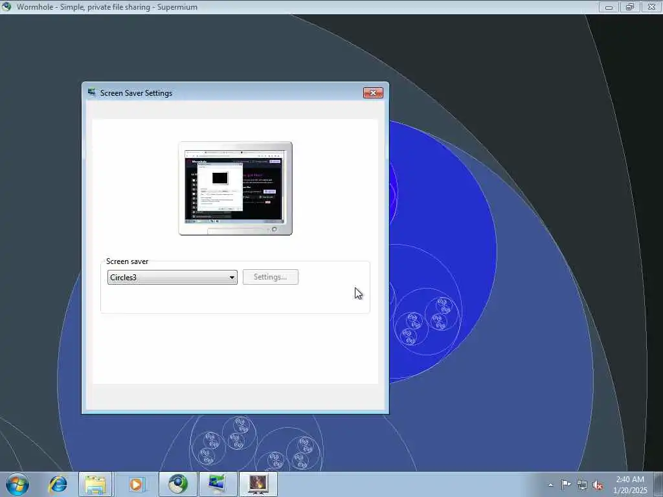The image size is (663, 497).
Task: Click the Screen Saver Settings title icon
Action: point(92,92)
